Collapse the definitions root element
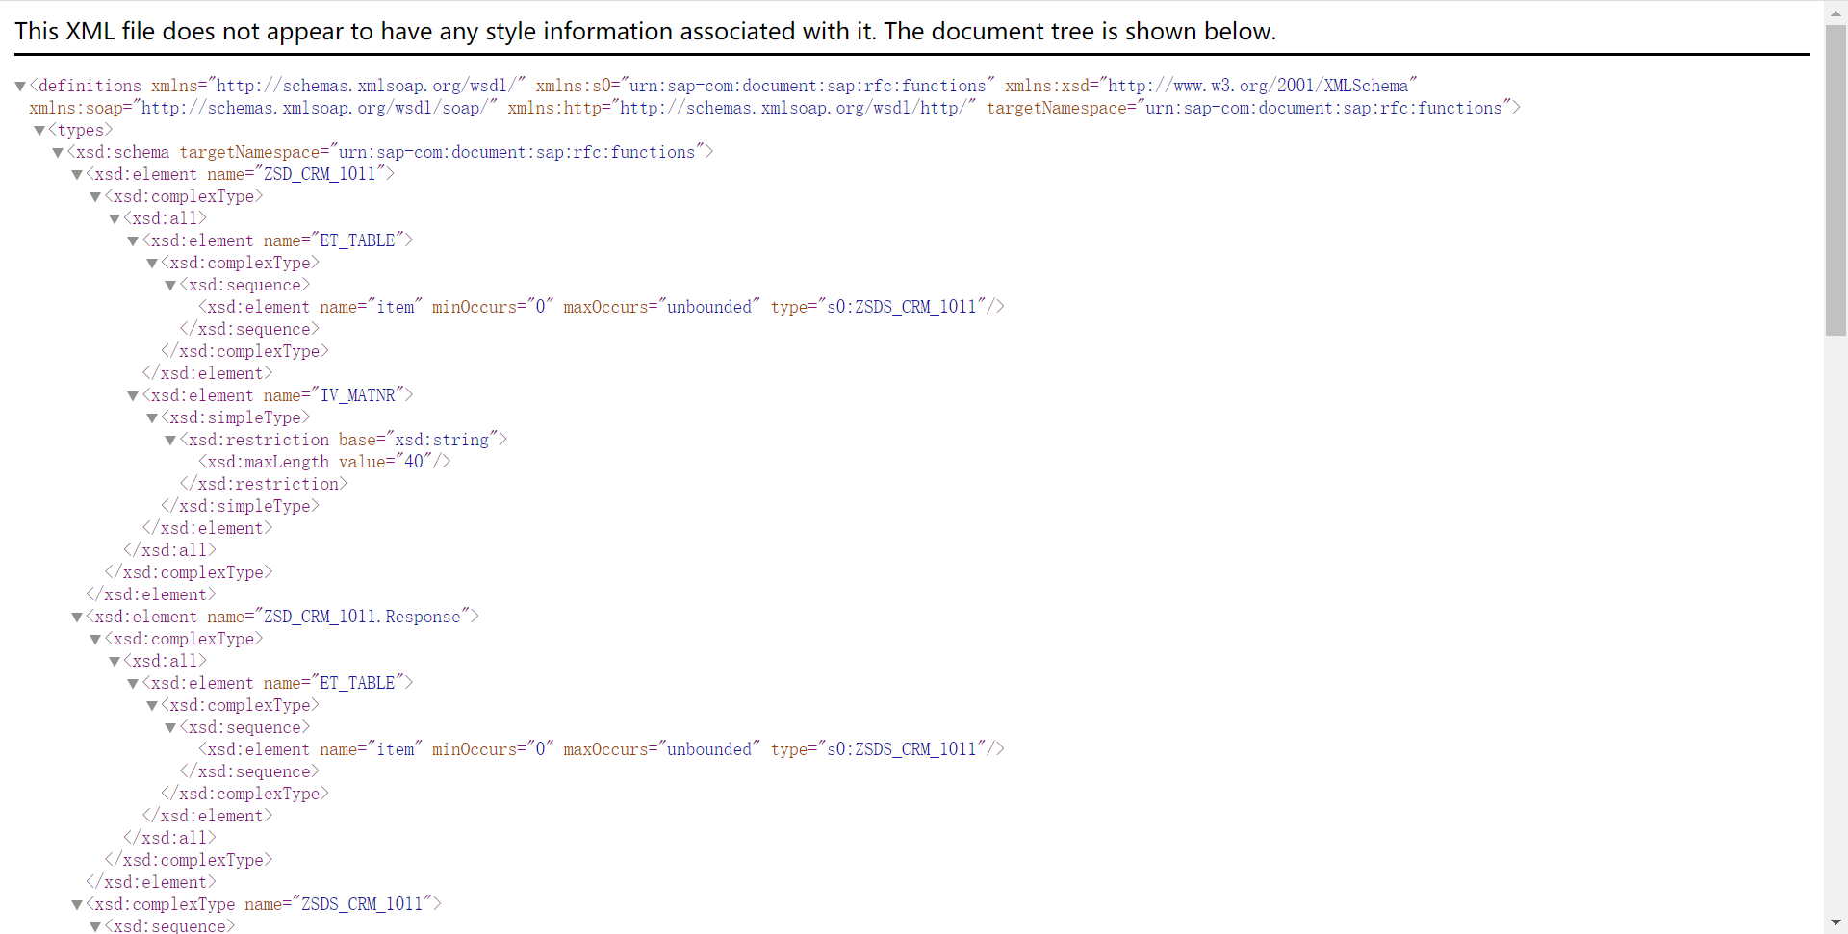The width and height of the screenshot is (1848, 934). 19,86
